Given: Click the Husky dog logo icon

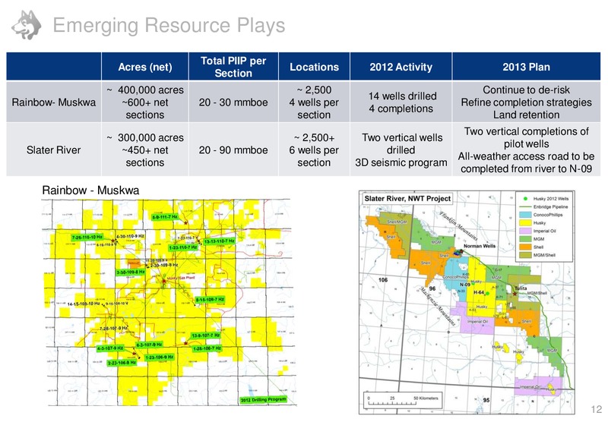Looking at the screenshot, I should click(27, 25).
